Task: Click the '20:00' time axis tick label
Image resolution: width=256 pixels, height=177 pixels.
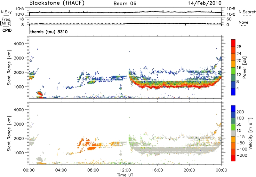Action: point(189,170)
